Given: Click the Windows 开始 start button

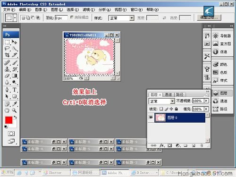Looking at the screenshot, I should tap(8, 172).
